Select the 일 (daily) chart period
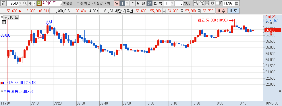The image size is (282, 106). (117, 3)
